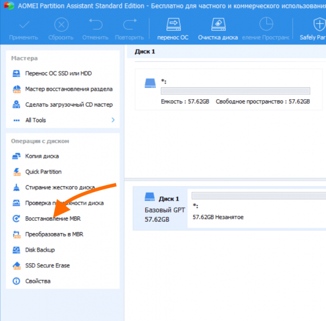Click the Базовый GPT label

click(x=165, y=210)
